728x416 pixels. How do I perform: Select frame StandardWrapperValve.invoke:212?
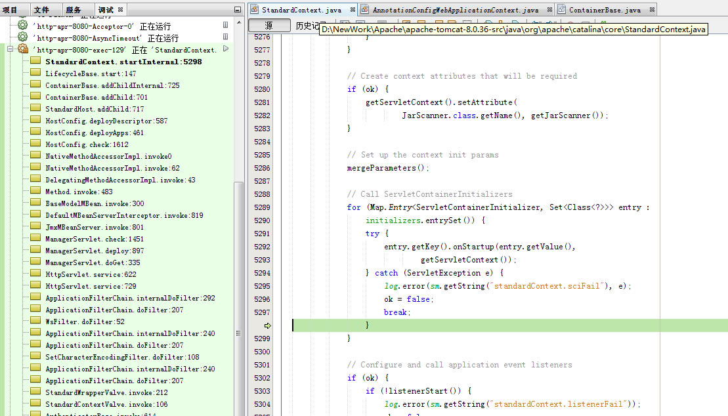107,393
